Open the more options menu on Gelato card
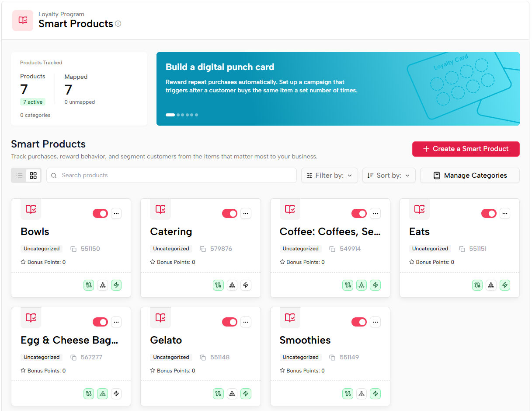 point(246,322)
